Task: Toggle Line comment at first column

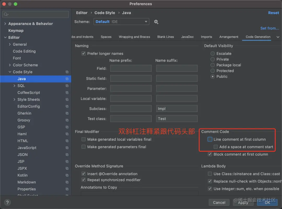Action: [210, 139]
